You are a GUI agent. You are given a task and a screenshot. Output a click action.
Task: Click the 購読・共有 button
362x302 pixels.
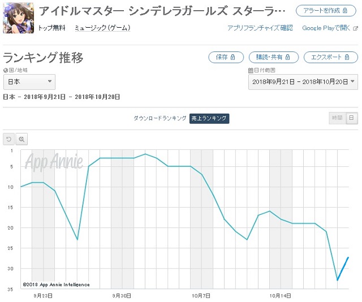pos(274,57)
